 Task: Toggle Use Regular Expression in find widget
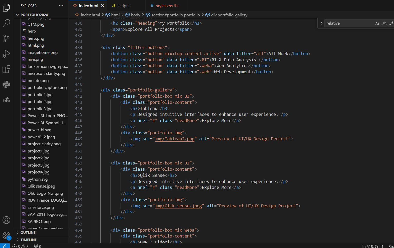(391, 23)
